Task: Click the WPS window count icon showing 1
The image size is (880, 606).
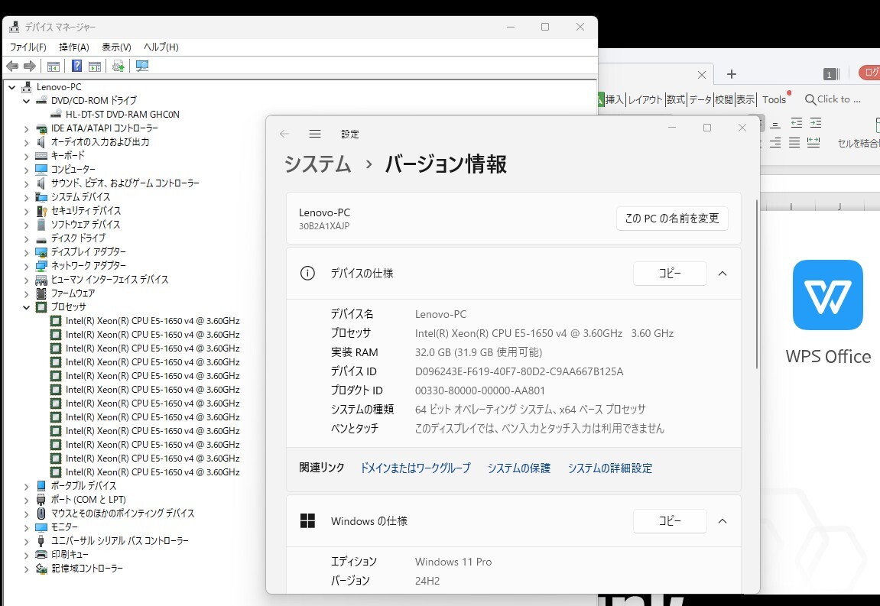Action: coord(831,74)
